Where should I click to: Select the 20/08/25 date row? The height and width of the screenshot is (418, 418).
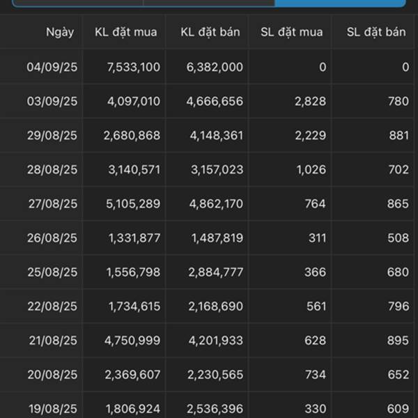click(x=207, y=375)
